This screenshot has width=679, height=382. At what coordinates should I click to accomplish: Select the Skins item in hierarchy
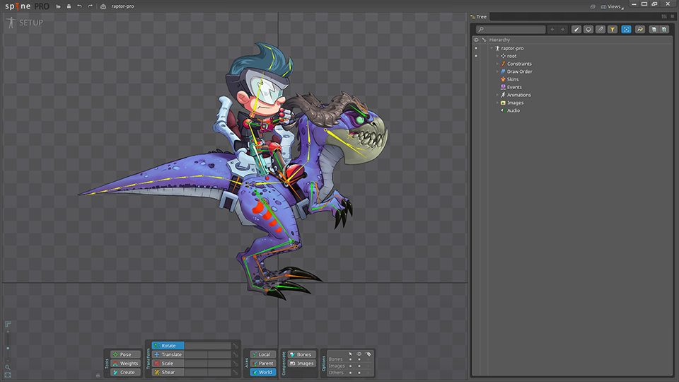click(x=513, y=79)
